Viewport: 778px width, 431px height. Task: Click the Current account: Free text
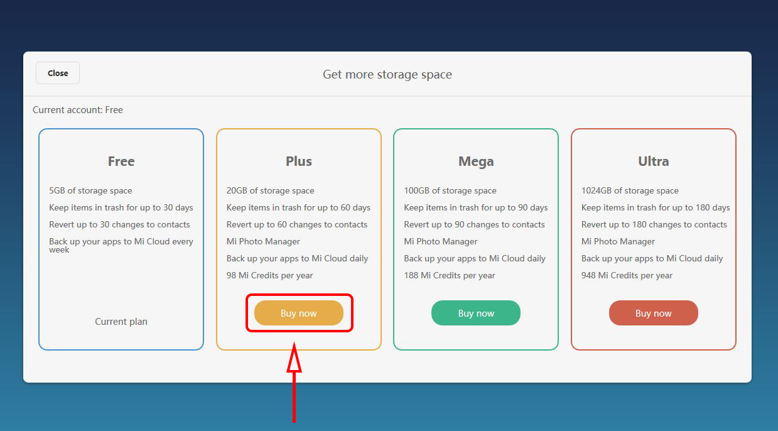[x=78, y=110]
